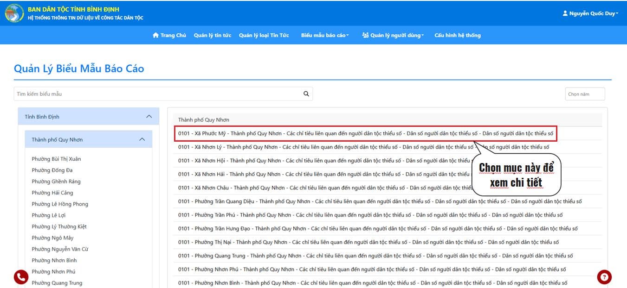
Task: Click the Ban Dân Tộc logo emblem
Action: click(x=14, y=13)
